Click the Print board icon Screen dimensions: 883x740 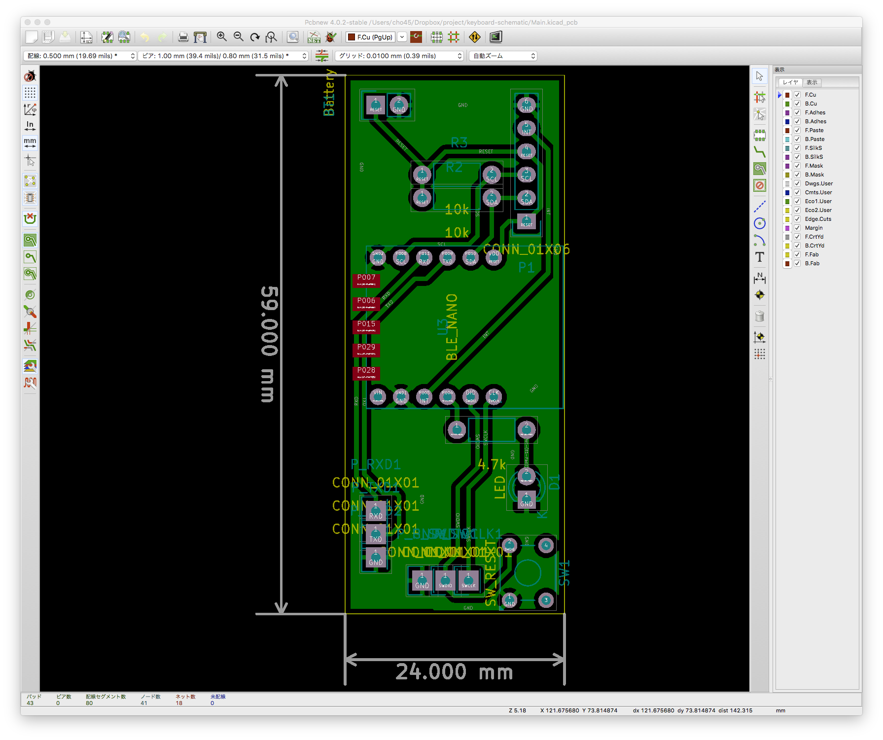pos(183,37)
